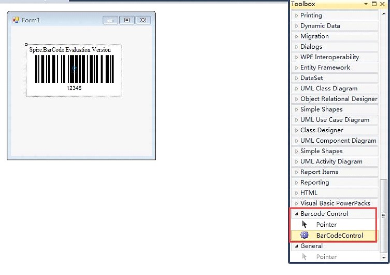Collapse the General group
Viewport: 390px width, 275px height.
(x=296, y=246)
